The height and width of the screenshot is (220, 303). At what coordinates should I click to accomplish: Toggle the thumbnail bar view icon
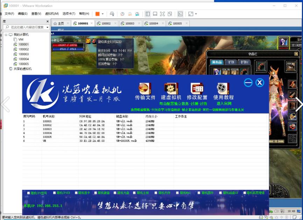click(x=155, y=14)
